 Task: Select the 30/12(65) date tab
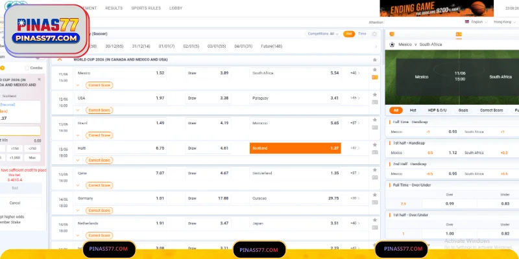point(114,47)
